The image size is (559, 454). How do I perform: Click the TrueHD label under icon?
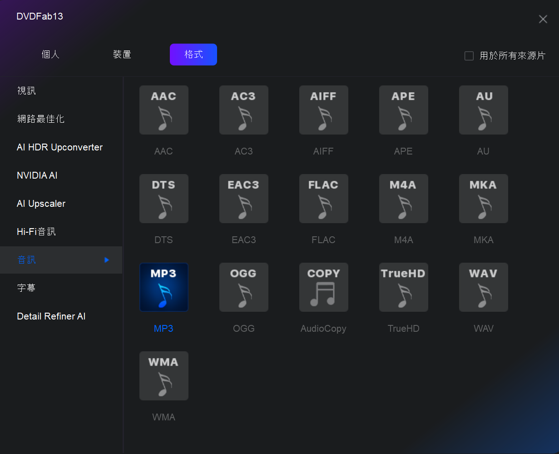tap(403, 329)
